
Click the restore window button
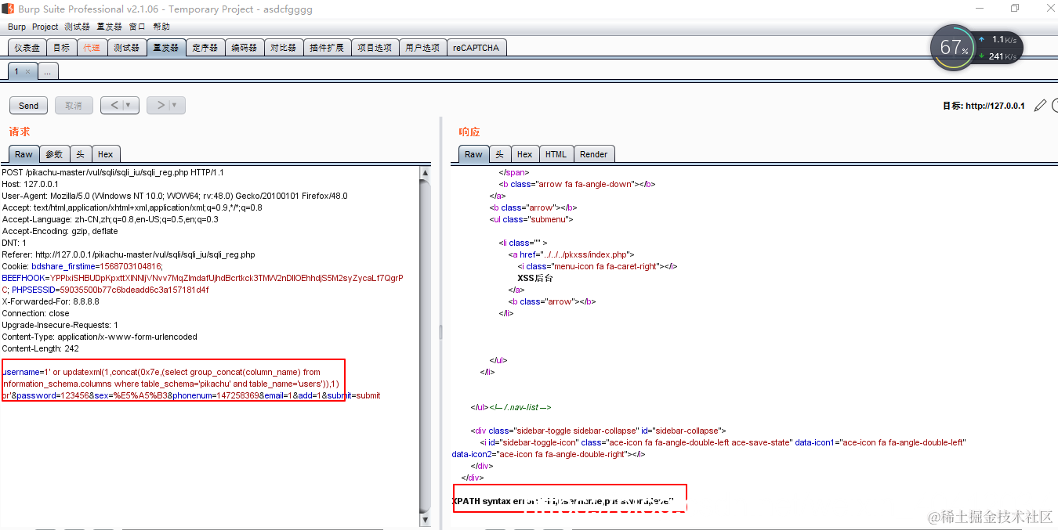coord(1015,9)
